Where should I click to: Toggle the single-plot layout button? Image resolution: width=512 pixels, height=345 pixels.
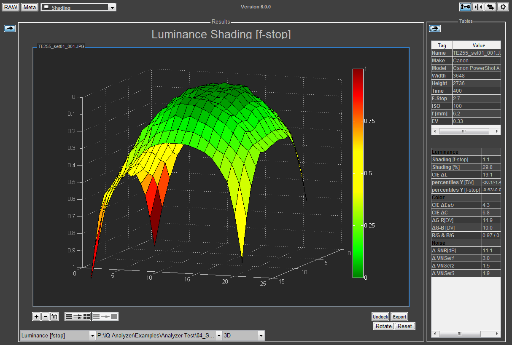pos(105,316)
